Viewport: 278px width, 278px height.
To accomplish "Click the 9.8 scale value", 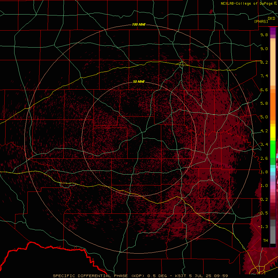I will (x=264, y=35).
